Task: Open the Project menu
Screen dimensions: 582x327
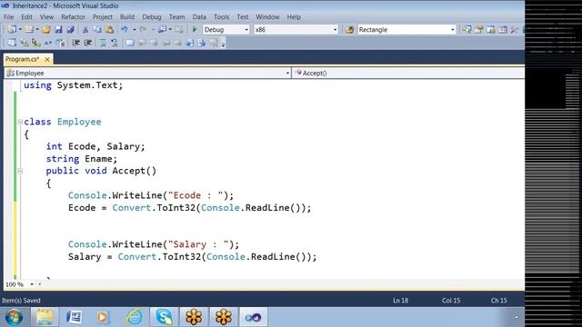Action: (103, 17)
